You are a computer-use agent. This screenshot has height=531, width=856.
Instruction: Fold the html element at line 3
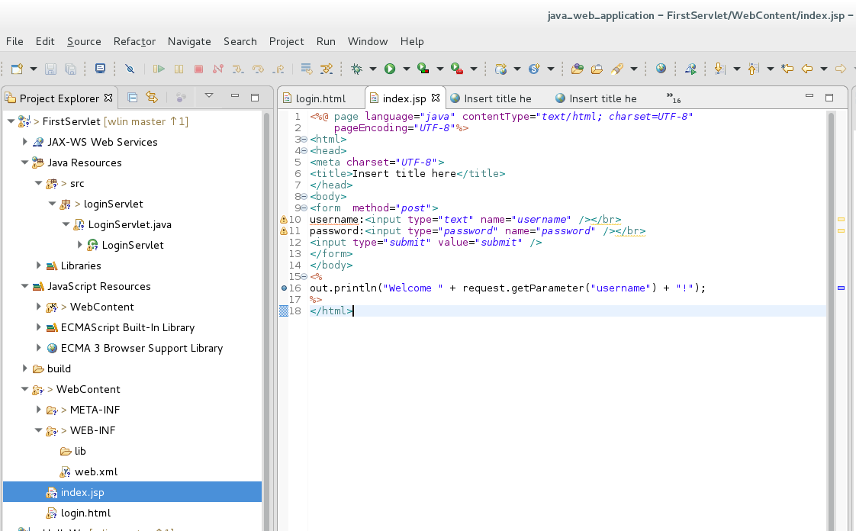(x=304, y=139)
